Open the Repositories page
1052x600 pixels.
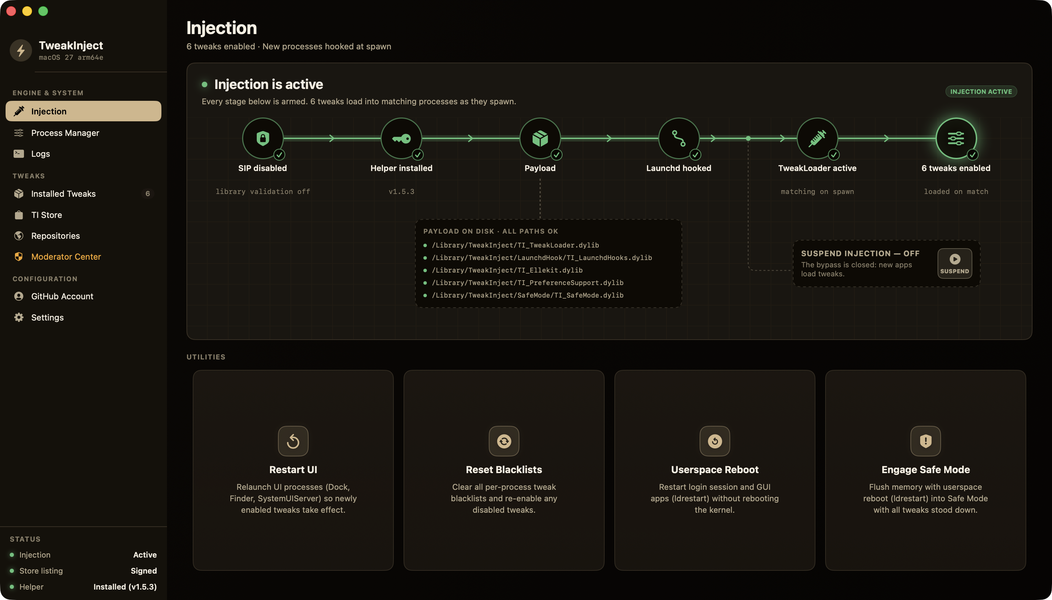coord(83,236)
